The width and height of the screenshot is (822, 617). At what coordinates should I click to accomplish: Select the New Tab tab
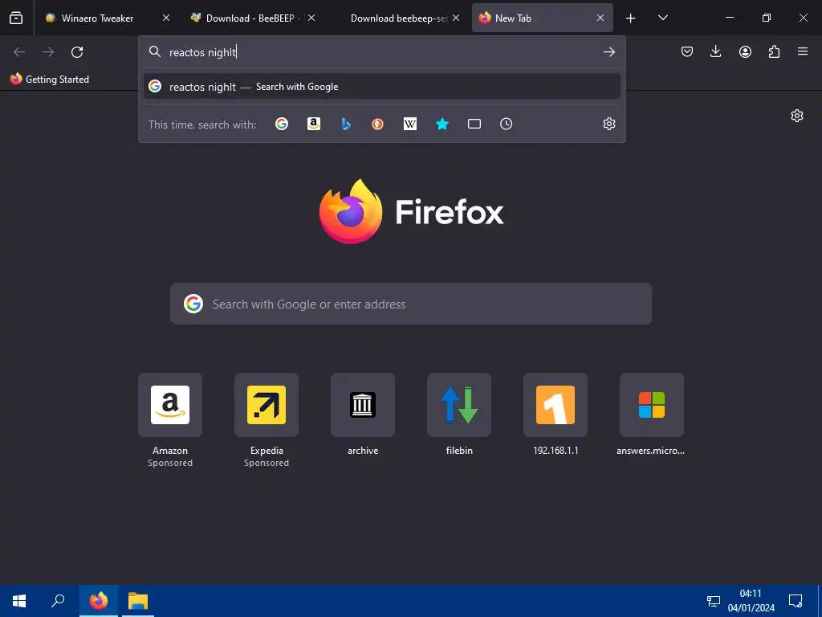tap(542, 18)
